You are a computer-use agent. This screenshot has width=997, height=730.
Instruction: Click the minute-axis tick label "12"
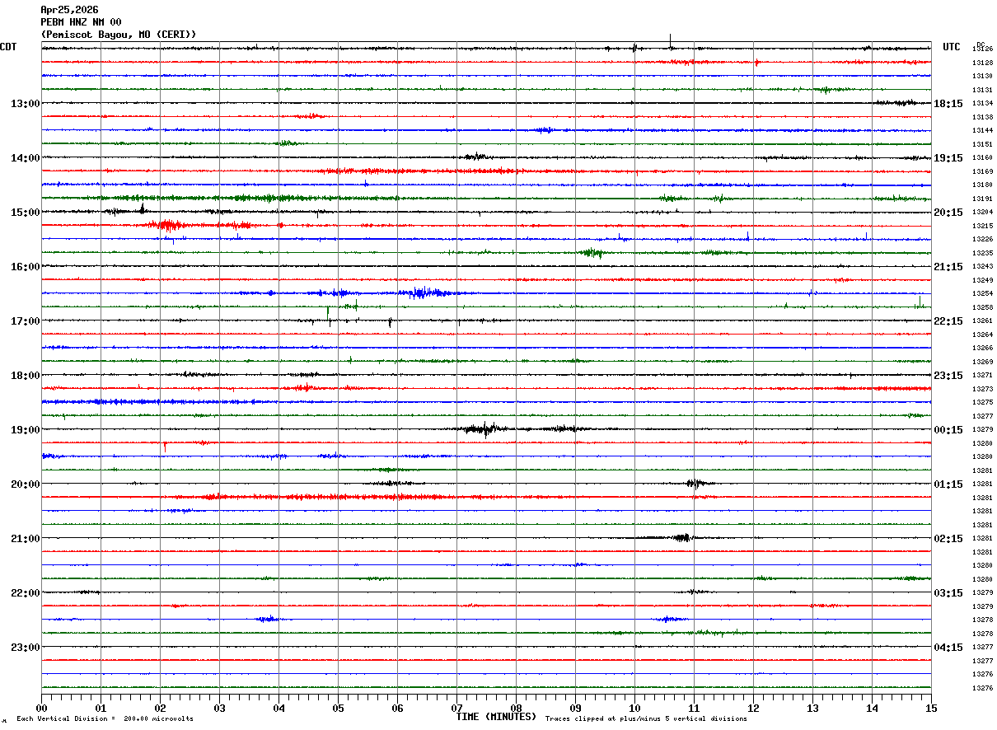(753, 708)
